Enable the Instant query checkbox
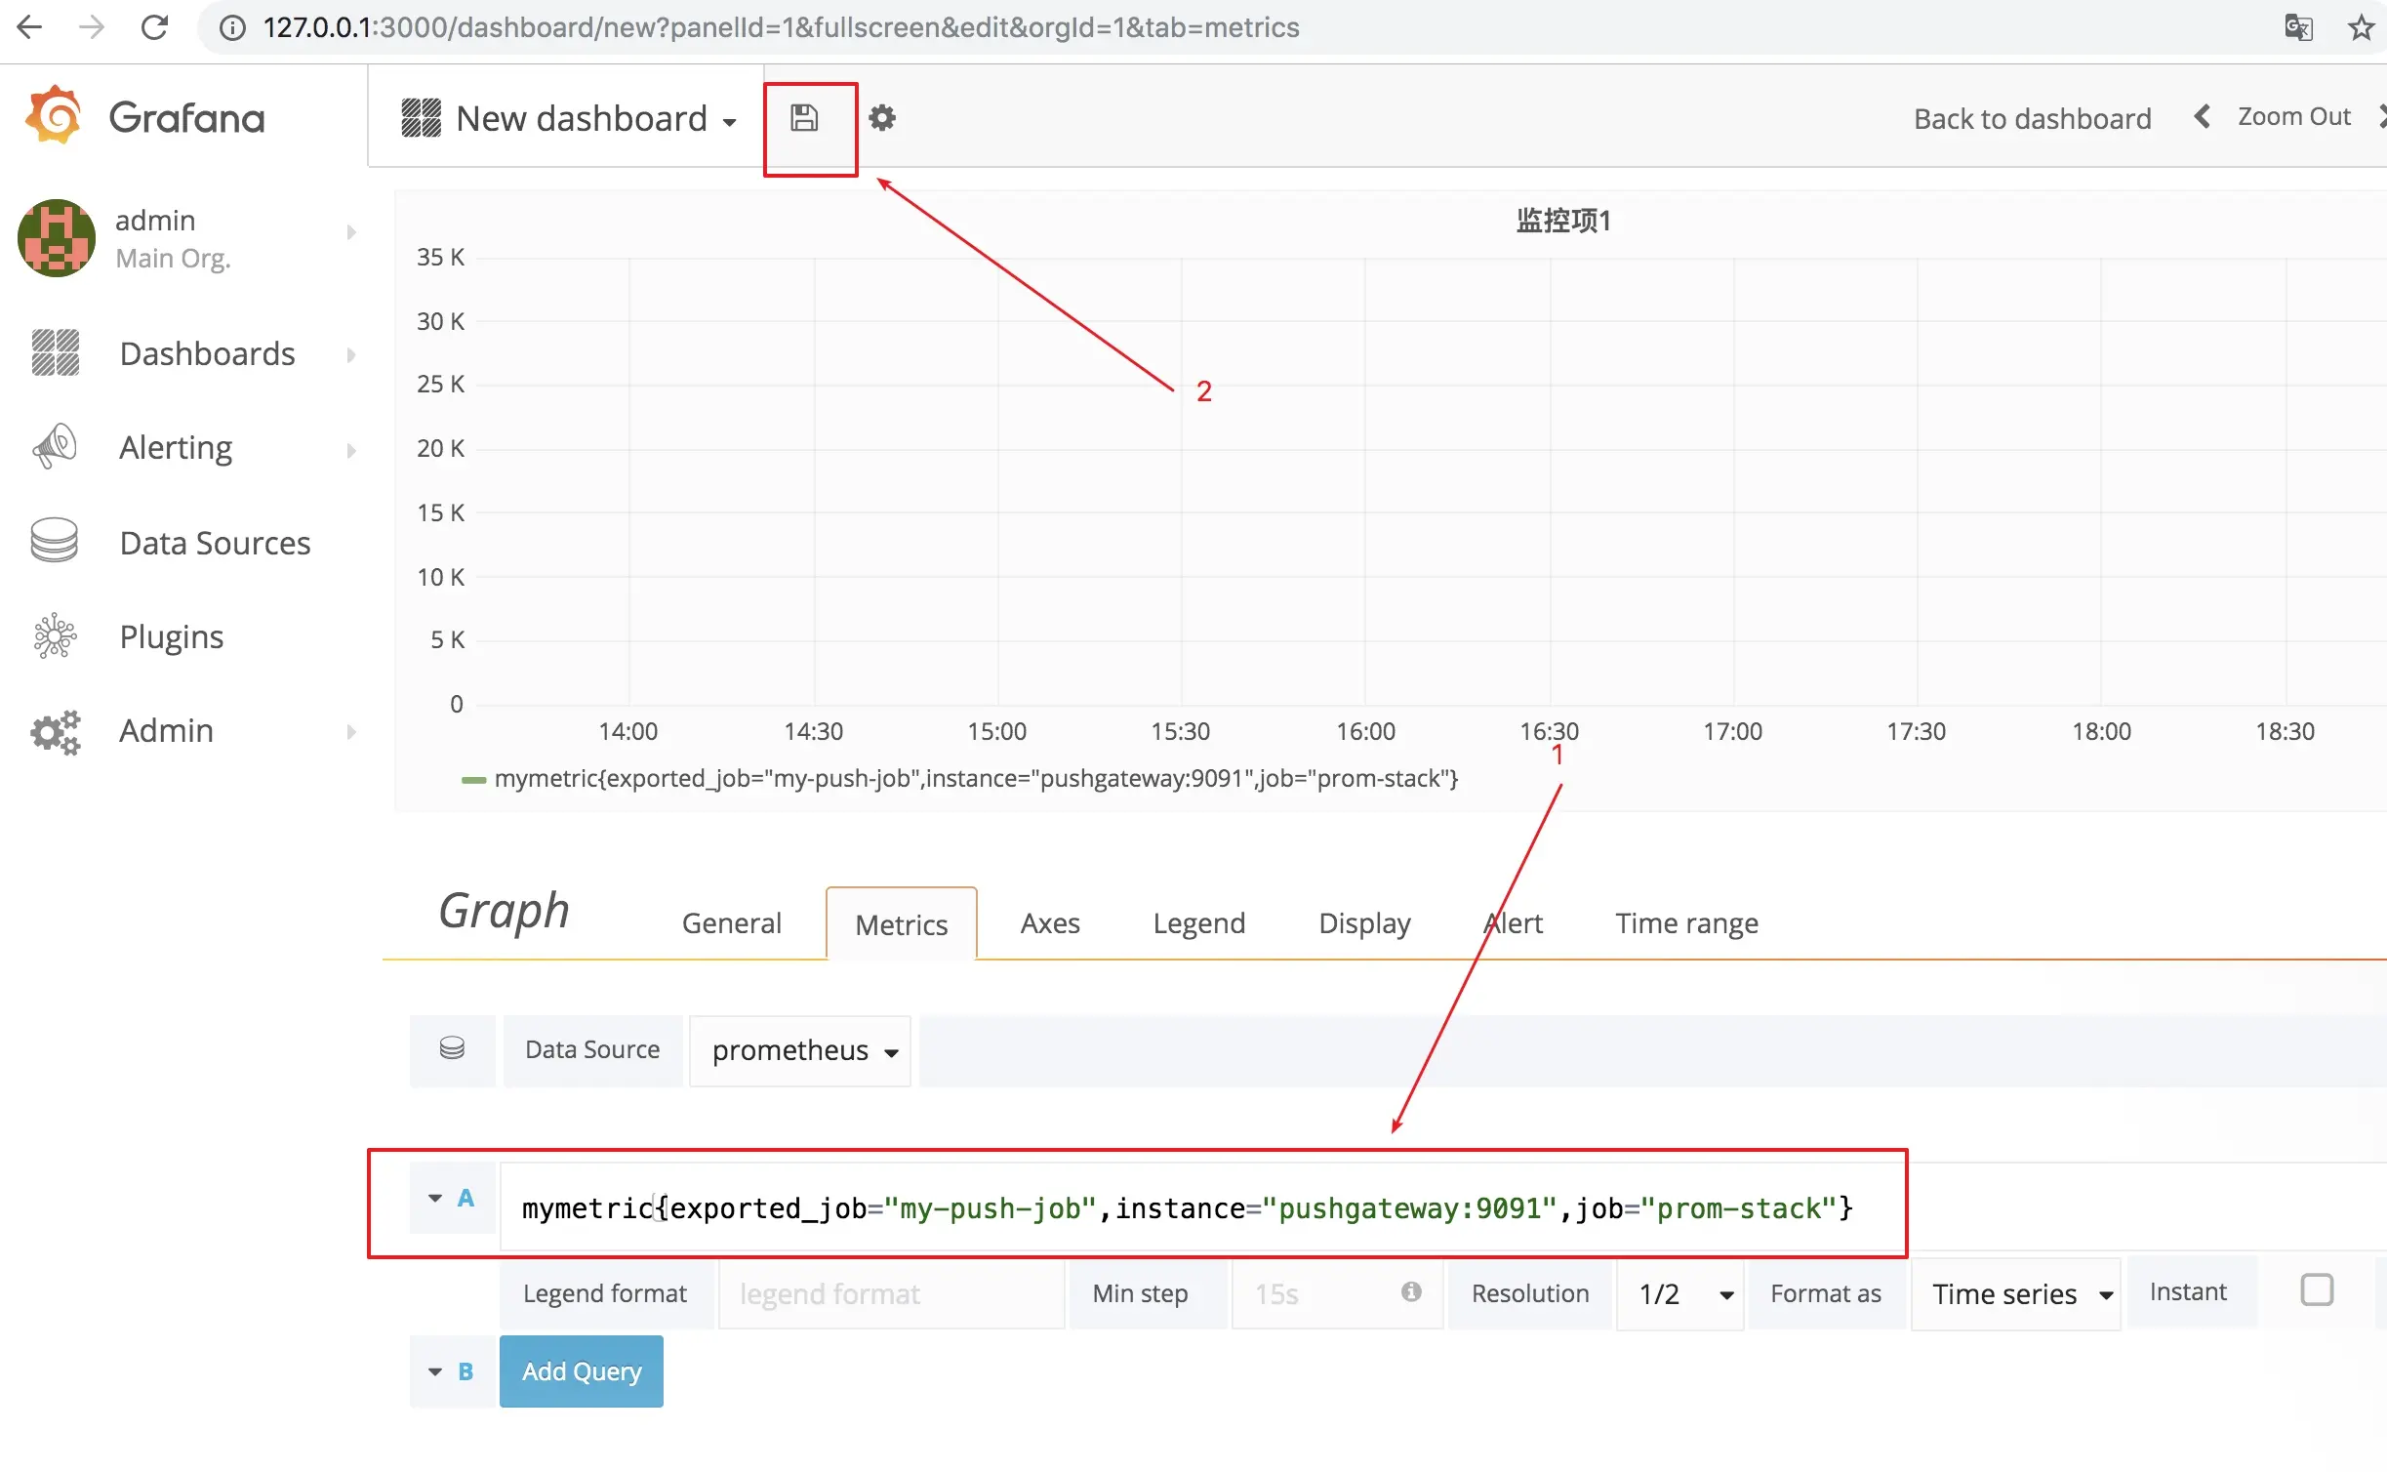2387x1472 pixels. coord(2316,1290)
